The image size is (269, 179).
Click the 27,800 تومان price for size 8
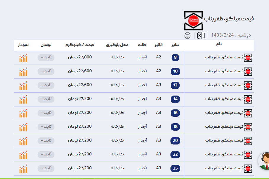click(x=80, y=57)
